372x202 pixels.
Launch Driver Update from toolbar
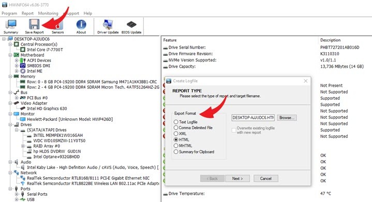pyautogui.click(x=108, y=26)
